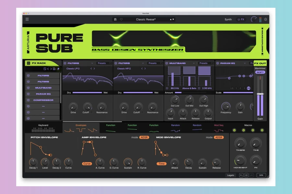Click the Out Mid knob in Multiband
The width and height of the screenshot is (292, 194).
click(189, 100)
